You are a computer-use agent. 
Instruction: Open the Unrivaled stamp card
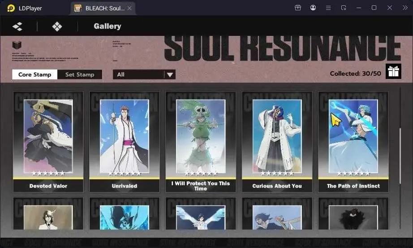(x=125, y=142)
